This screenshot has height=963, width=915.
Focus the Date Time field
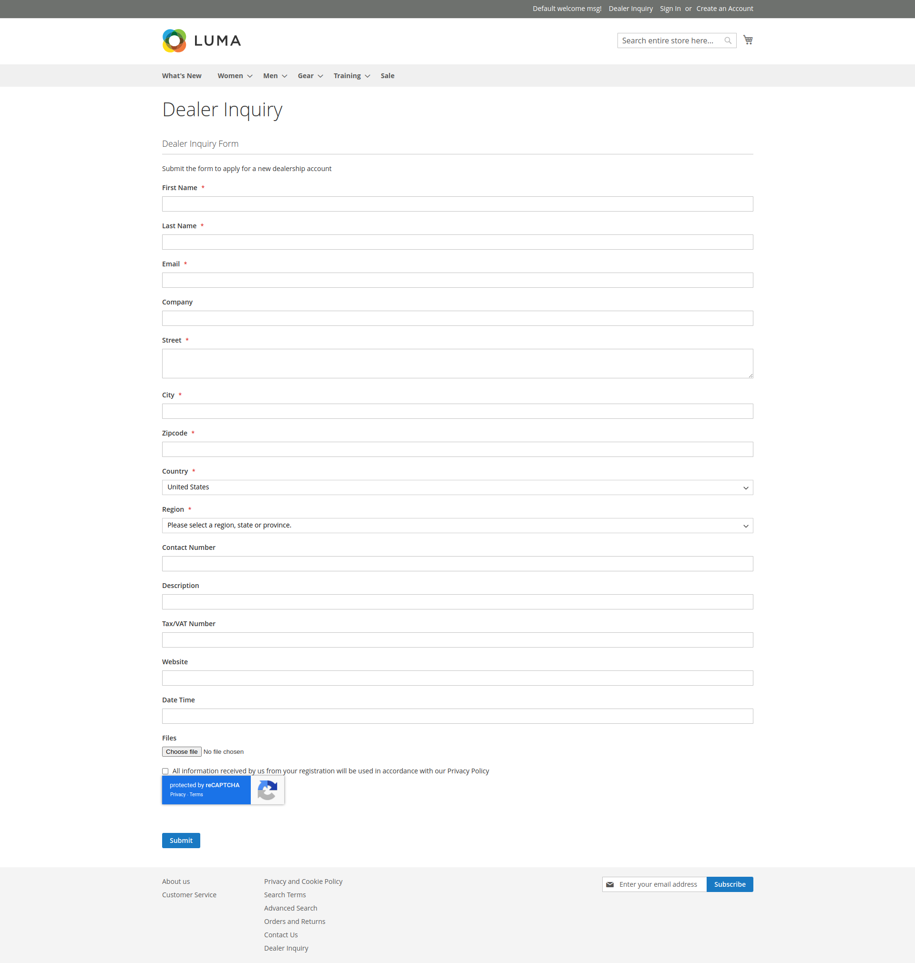[458, 716]
